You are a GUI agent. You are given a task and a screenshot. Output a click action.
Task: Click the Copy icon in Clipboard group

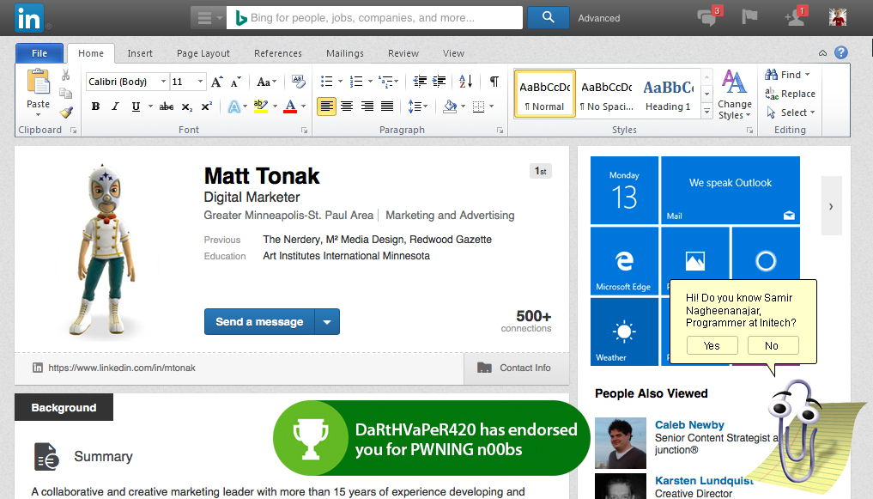pyautogui.click(x=66, y=94)
